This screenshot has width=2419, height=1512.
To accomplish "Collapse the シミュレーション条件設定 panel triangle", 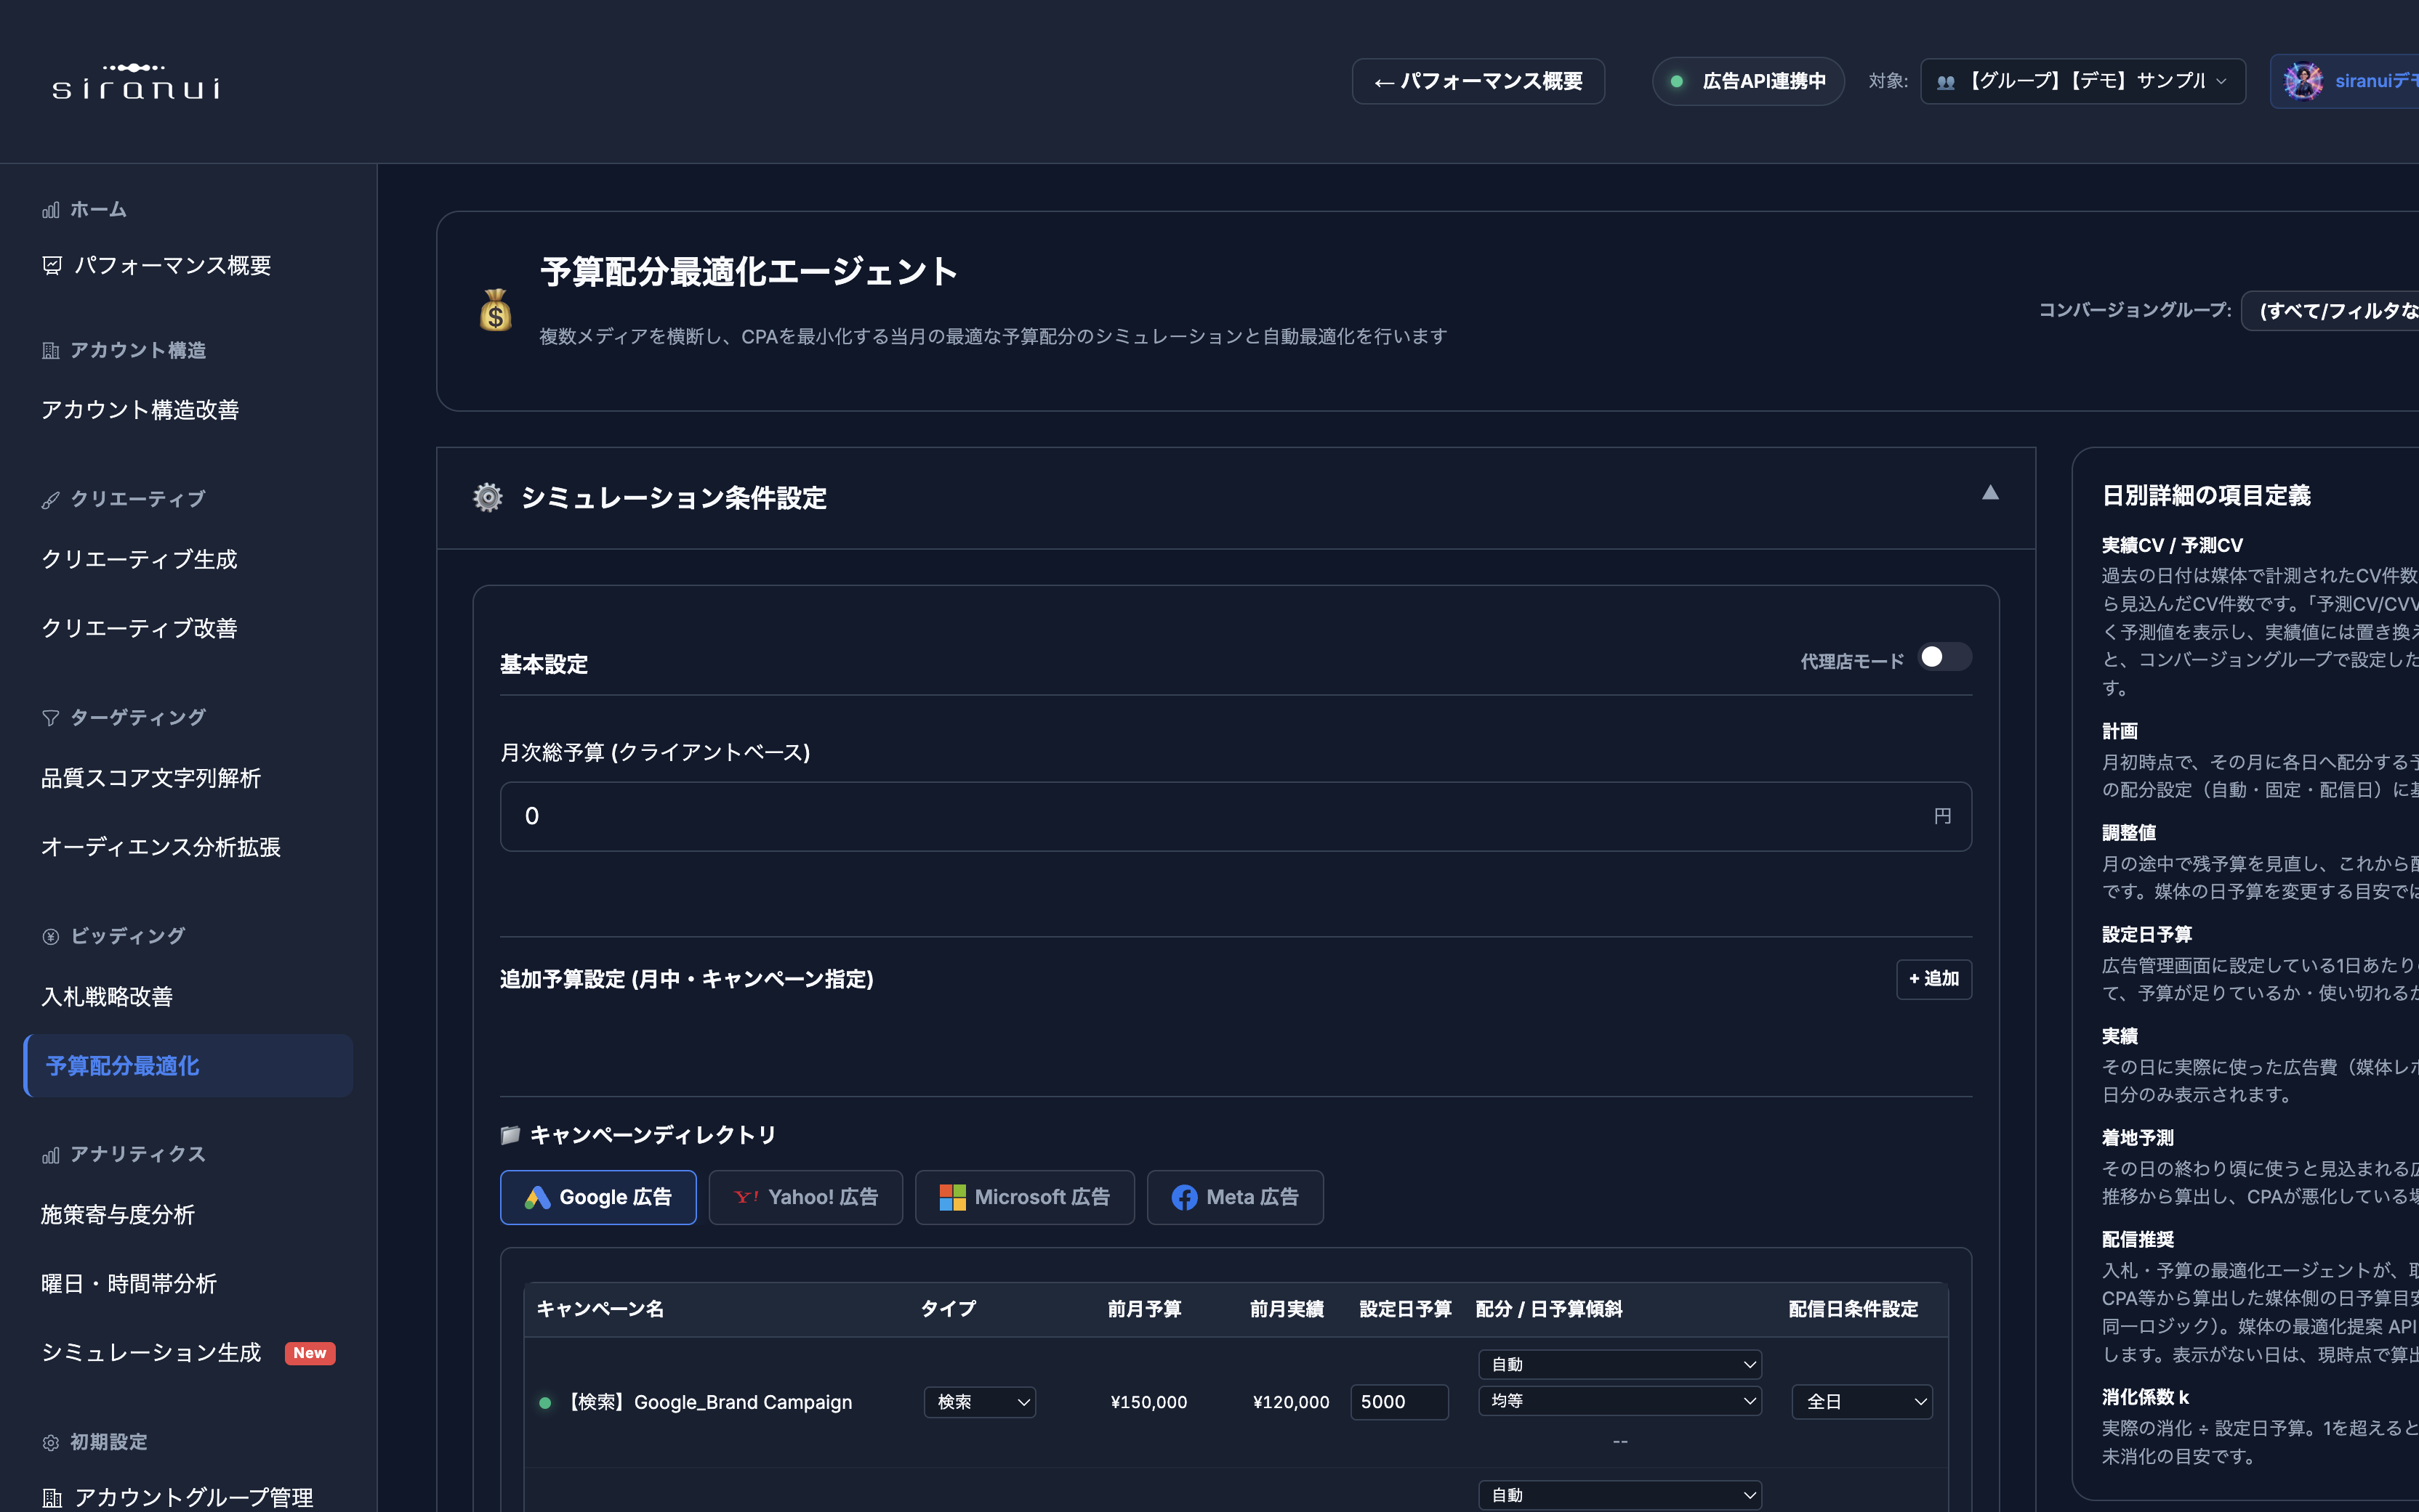I will 1989,492.
